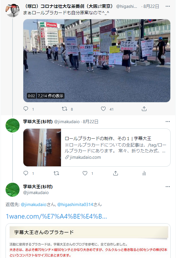Share the jimakudaio.com link card tweet
Viewport: 177px width, 258px height.
pyautogui.click(x=115, y=173)
